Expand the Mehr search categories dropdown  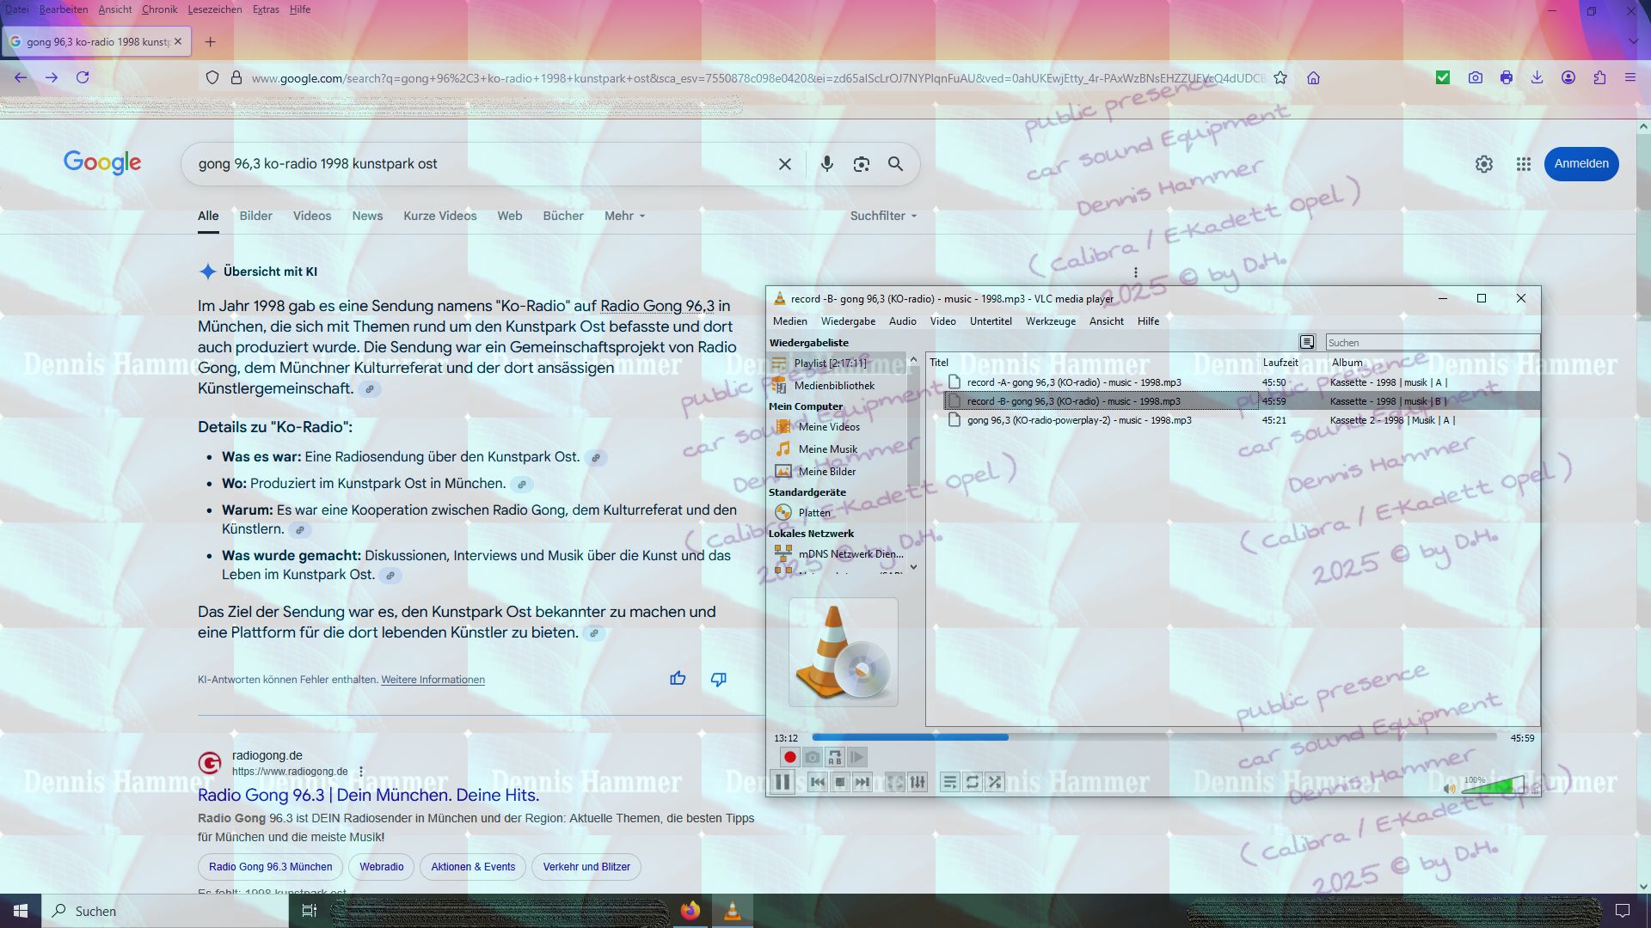[624, 216]
